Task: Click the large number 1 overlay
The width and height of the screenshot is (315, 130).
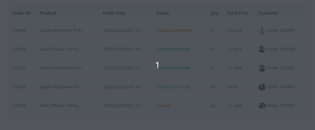Action: pos(157,65)
